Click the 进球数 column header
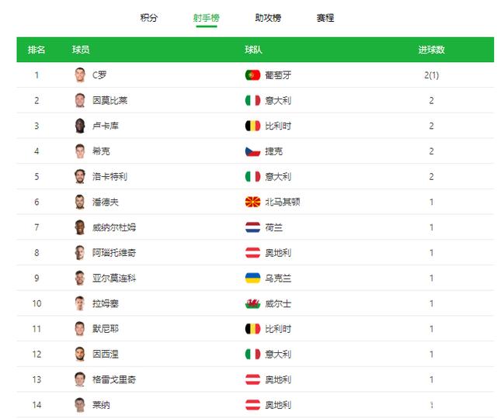Viewport: 497px width, 419px height. pos(431,50)
